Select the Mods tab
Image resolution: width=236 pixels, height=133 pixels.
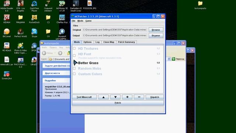tap(77, 42)
